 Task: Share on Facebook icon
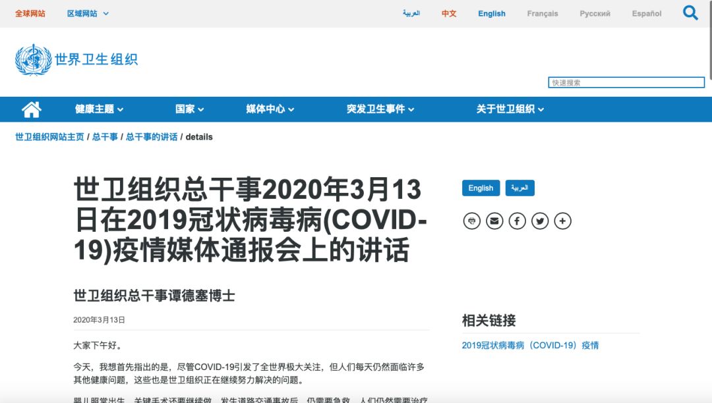point(518,221)
